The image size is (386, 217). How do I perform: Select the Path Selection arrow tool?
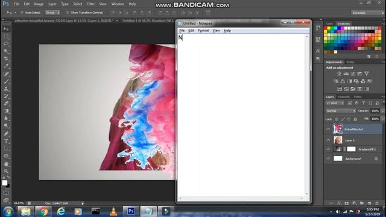(x=6, y=149)
